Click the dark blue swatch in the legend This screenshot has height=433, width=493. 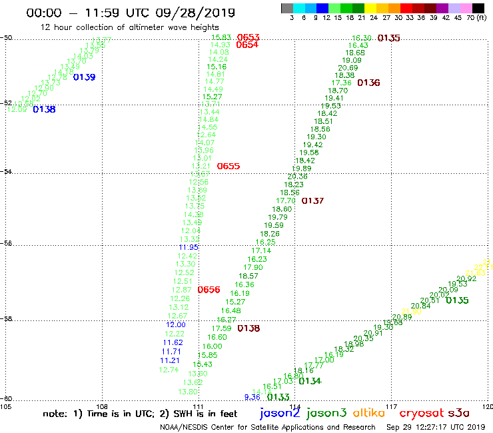[x=322, y=8]
